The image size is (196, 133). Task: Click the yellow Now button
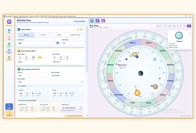(40, 57)
